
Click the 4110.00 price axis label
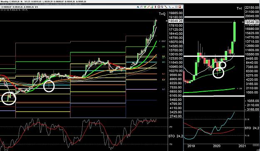176,108
